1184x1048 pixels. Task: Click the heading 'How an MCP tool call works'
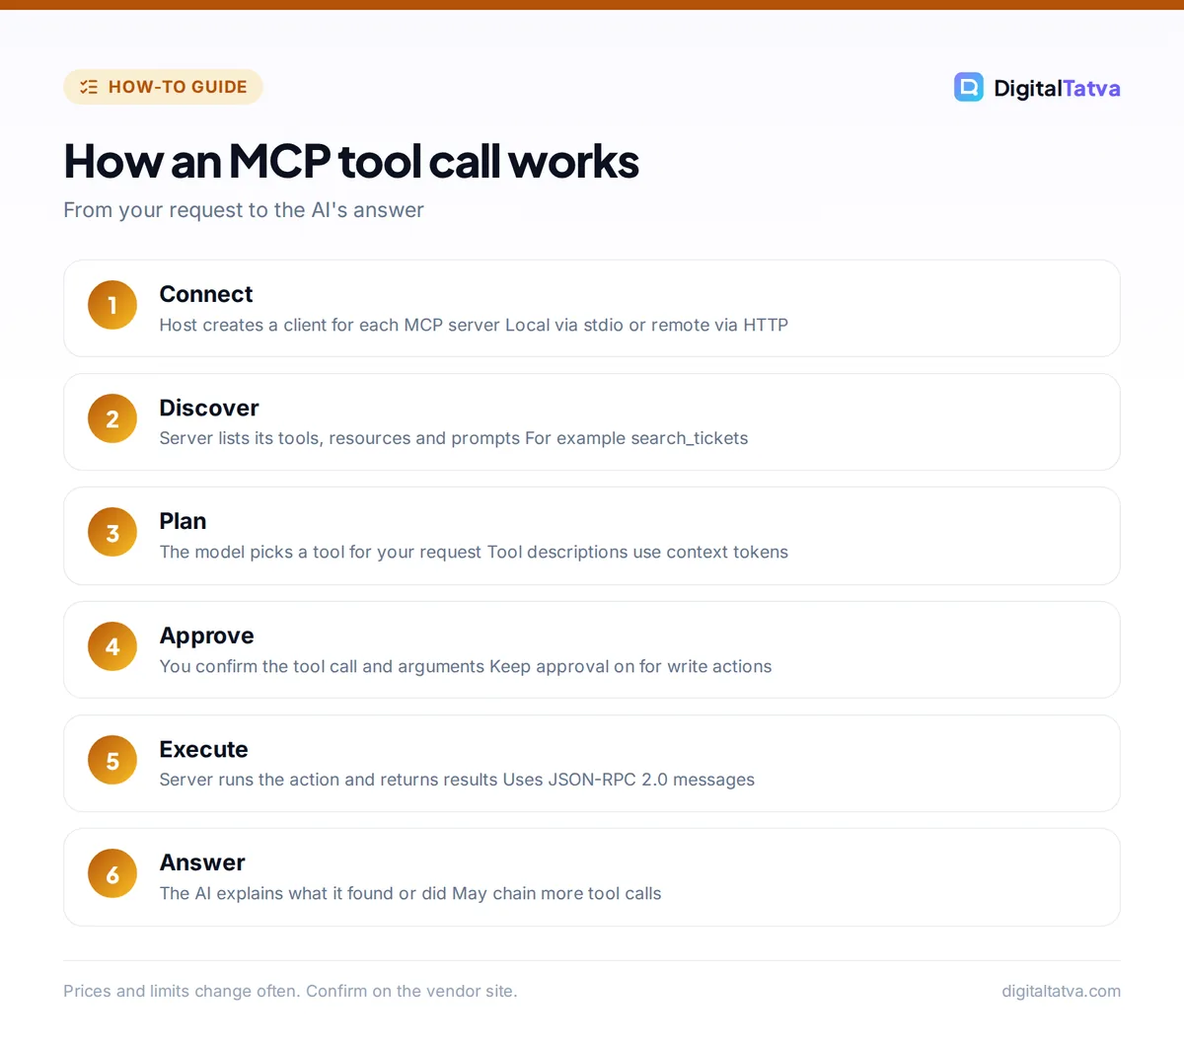[x=351, y=161]
